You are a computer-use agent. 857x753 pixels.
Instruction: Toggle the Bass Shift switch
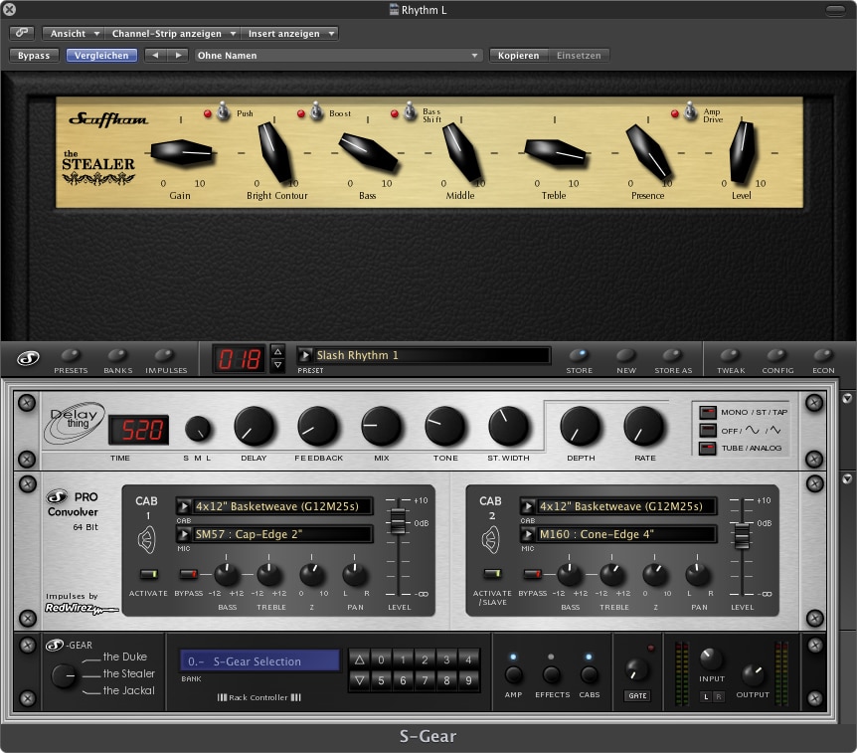[x=410, y=111]
